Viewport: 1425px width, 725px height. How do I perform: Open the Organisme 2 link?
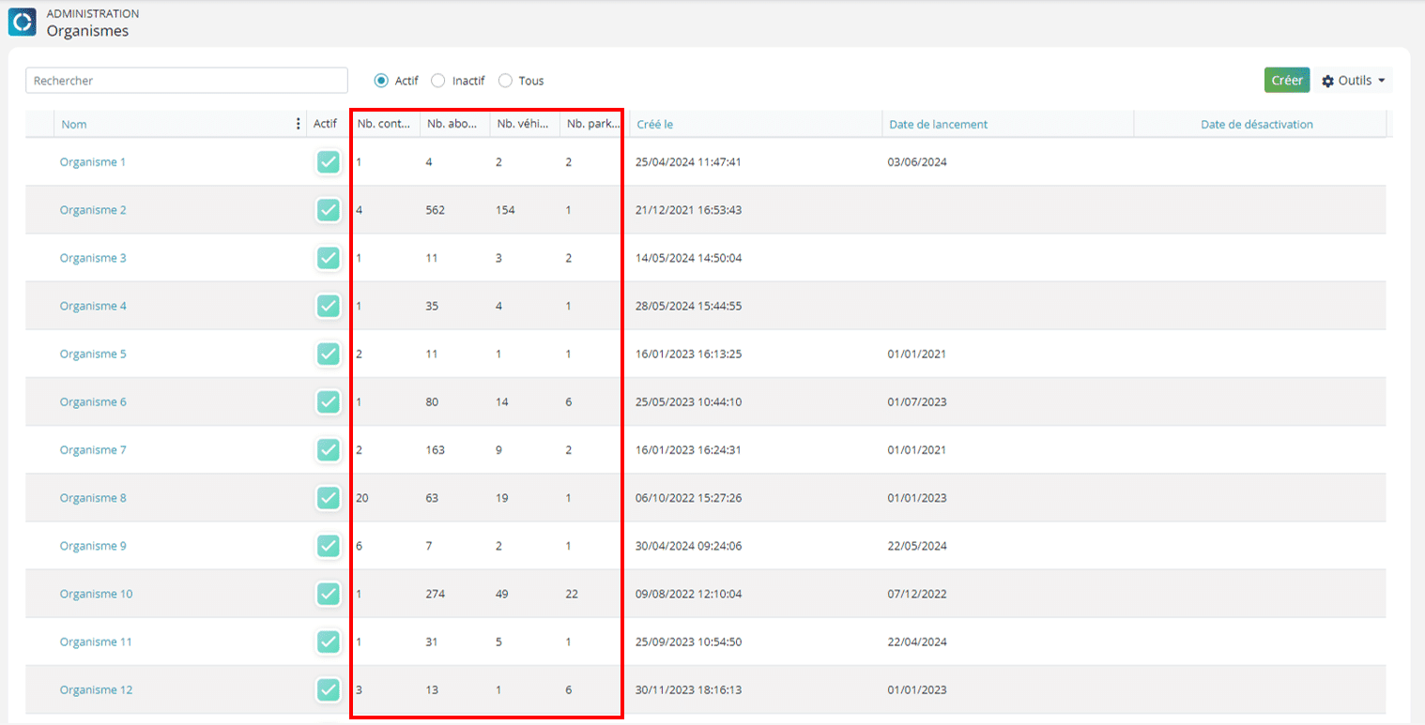pyautogui.click(x=93, y=210)
